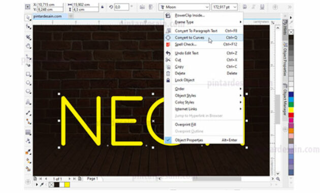
Task: Click the Underline text button on property bar
Action: (x=262, y=7)
